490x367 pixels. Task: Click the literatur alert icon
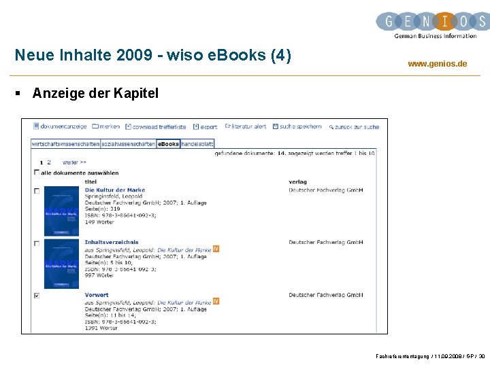click(228, 126)
